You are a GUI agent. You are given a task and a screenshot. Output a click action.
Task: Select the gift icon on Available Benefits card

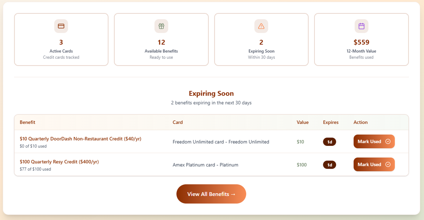161,26
